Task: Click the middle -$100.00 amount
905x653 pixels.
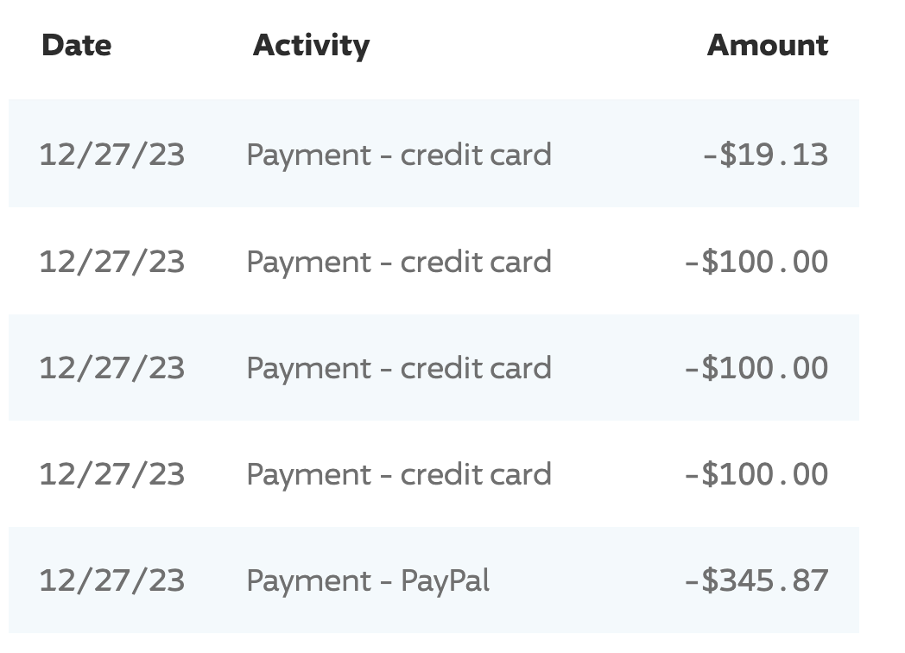Action: tap(756, 368)
